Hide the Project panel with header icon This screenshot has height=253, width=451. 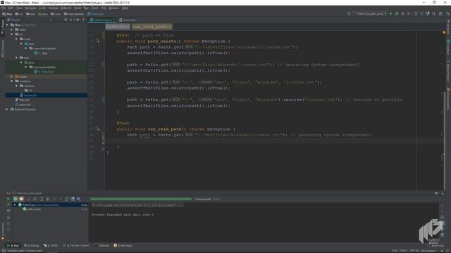(x=84, y=20)
